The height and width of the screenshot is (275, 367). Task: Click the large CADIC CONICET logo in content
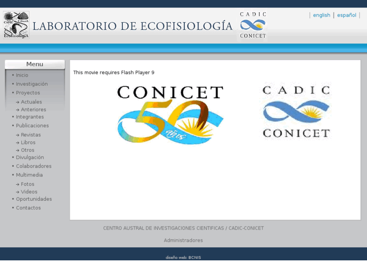pos(296,112)
